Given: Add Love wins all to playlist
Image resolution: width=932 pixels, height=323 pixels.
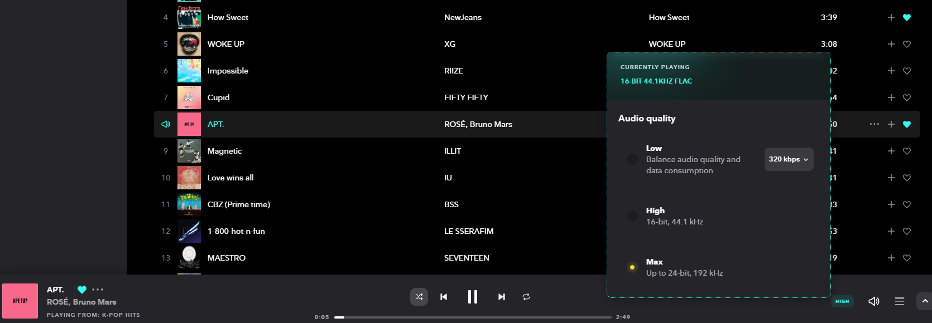Looking at the screenshot, I should (891, 178).
